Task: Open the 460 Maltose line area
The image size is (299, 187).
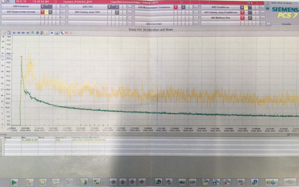Action: (x=221, y=18)
